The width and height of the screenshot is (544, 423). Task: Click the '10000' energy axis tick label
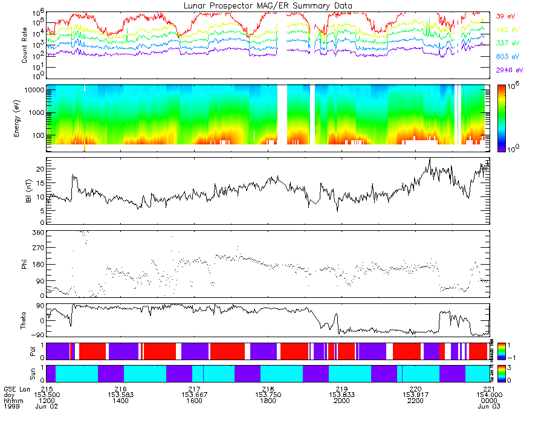pos(34,90)
